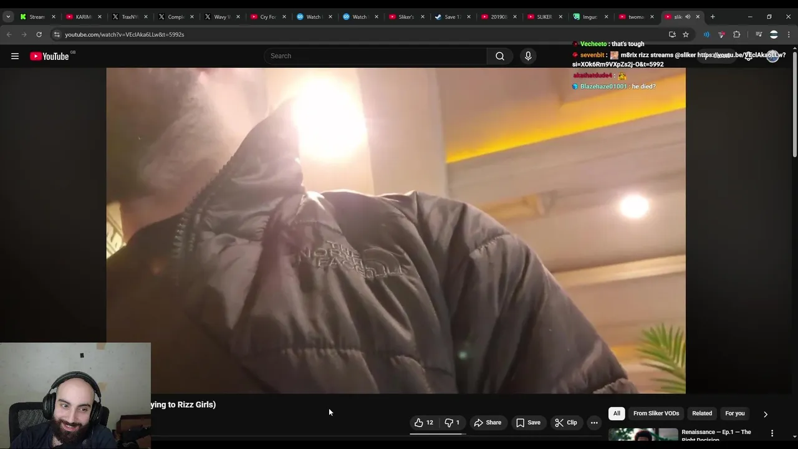Open Chrome profile avatar
Screen dimensions: 798x449
774,34
